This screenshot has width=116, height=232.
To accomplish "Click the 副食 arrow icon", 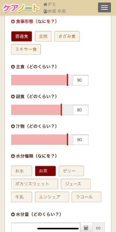I will [13, 97].
